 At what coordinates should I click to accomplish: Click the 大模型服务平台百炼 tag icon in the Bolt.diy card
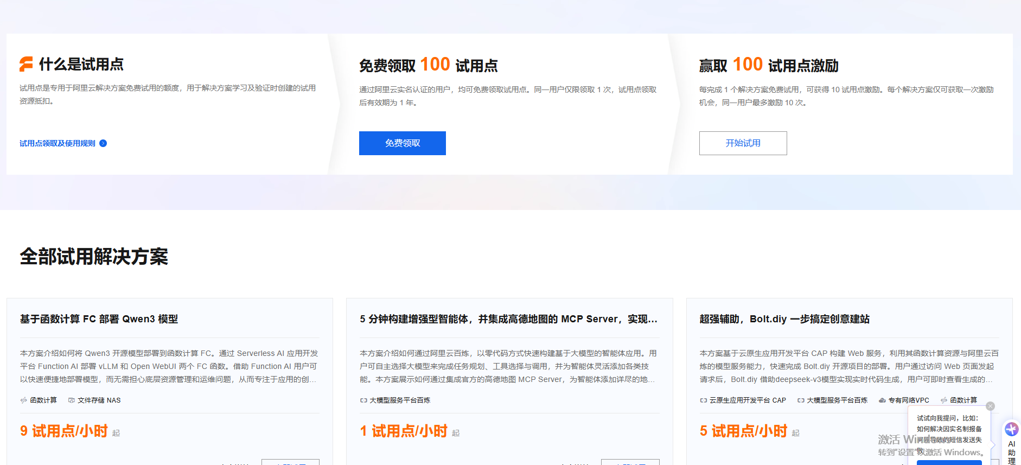[x=801, y=400]
